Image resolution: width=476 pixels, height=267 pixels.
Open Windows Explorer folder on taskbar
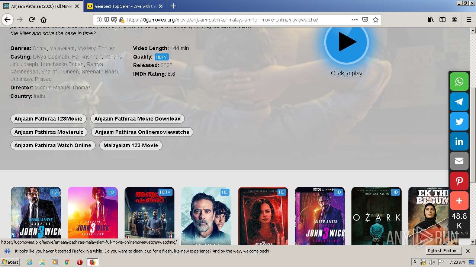(x=42, y=262)
